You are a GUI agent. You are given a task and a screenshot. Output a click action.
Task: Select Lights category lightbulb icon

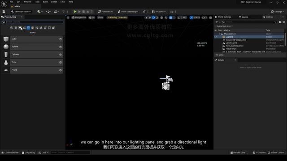point(20,28)
